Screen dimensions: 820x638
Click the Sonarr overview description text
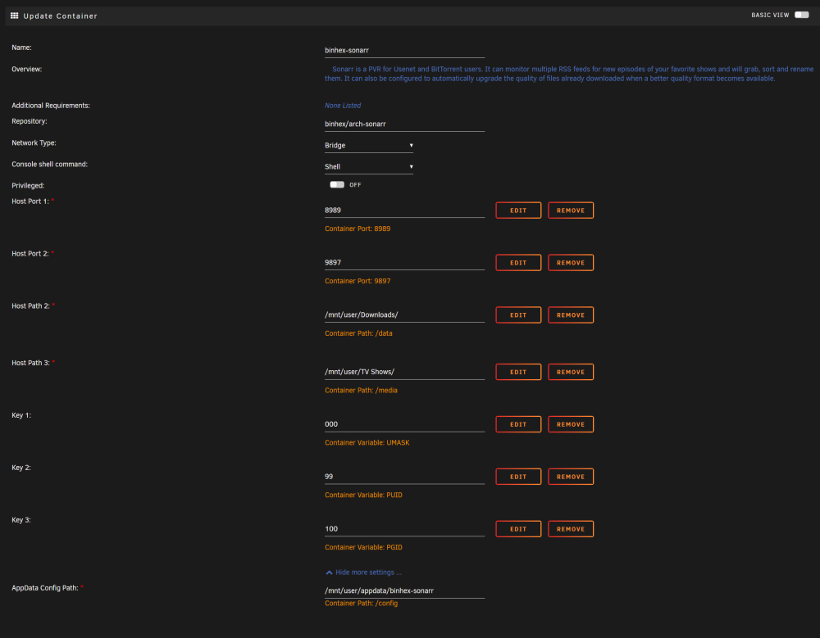[569, 74]
